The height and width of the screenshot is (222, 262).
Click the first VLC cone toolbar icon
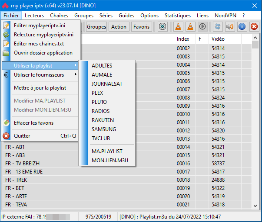[x=178, y=27]
